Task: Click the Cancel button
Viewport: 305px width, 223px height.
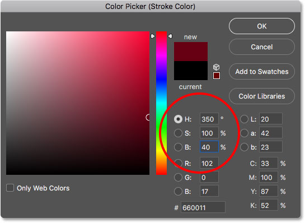Action: pos(261,47)
